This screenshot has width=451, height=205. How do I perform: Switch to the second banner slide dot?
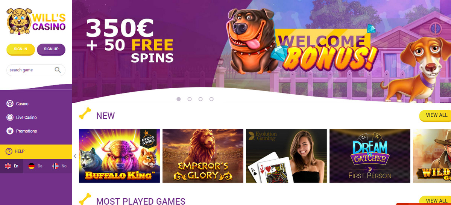click(190, 99)
